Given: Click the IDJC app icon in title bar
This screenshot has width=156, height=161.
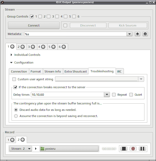Looking at the screenshot, I should 3,2.
